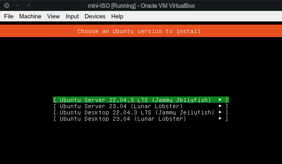
Task: Click arrow next to Ubuntu Desktop 23.04
Action: pyautogui.click(x=221, y=119)
